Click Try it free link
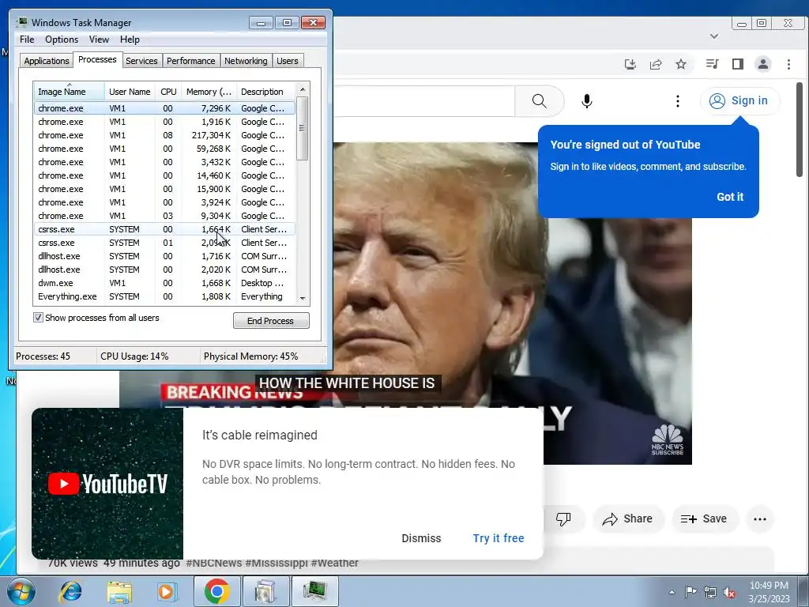 499,538
